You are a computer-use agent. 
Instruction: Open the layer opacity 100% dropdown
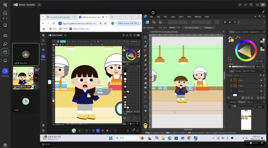[238, 75]
